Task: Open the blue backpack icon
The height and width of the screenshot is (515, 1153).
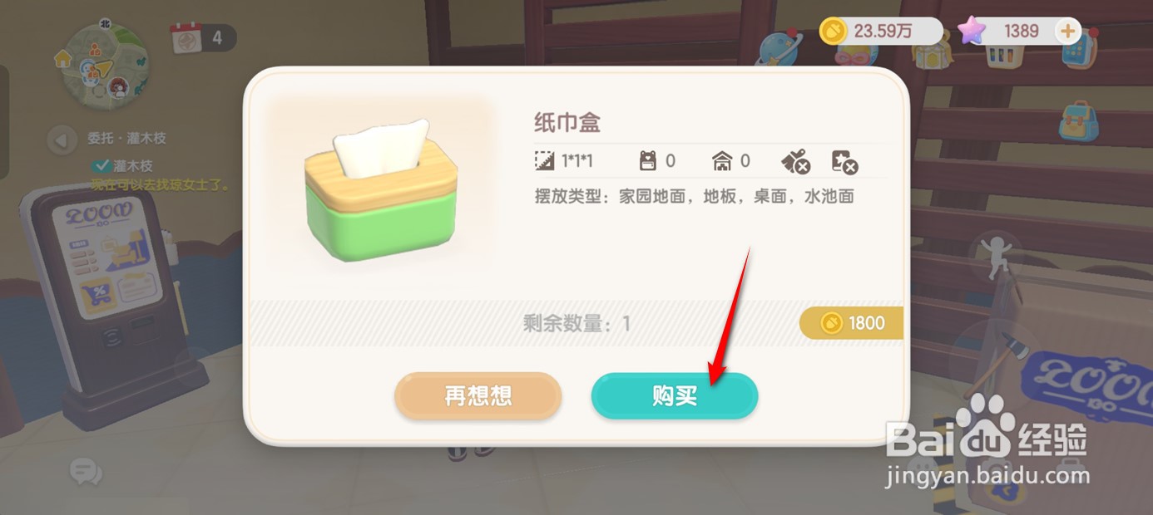Action: point(1078,121)
